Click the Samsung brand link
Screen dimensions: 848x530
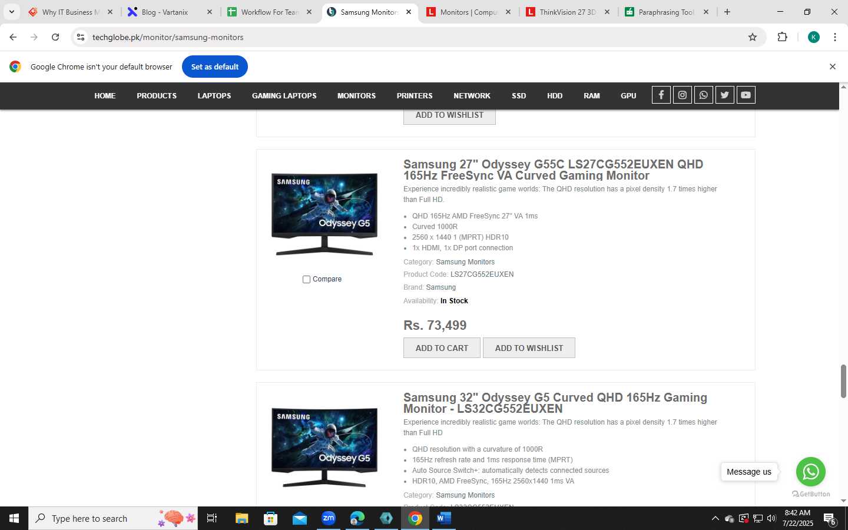point(441,287)
